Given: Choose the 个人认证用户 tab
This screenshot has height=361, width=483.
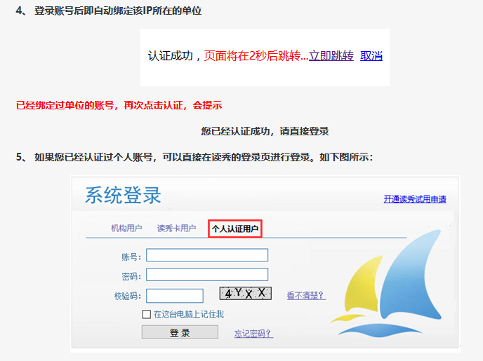Looking at the screenshot, I should (x=236, y=229).
